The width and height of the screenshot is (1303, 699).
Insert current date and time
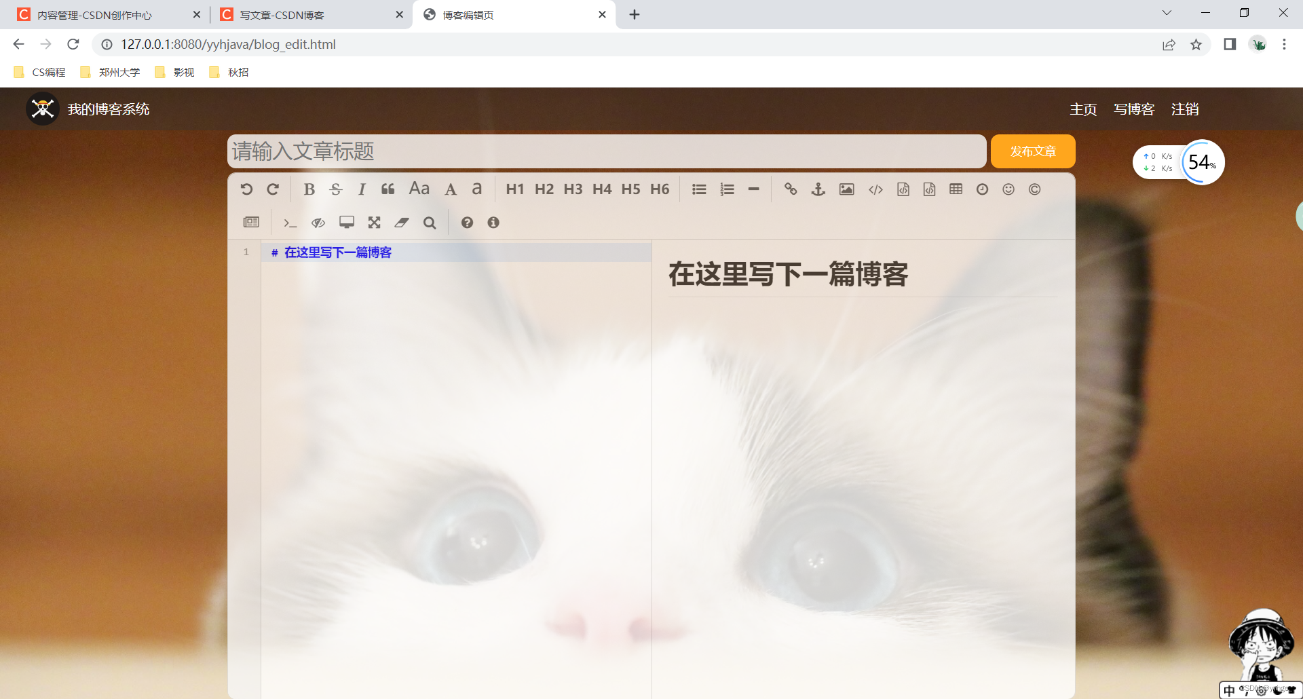[x=983, y=189]
